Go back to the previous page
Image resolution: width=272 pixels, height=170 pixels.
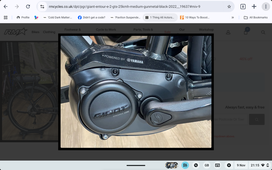(5, 6)
